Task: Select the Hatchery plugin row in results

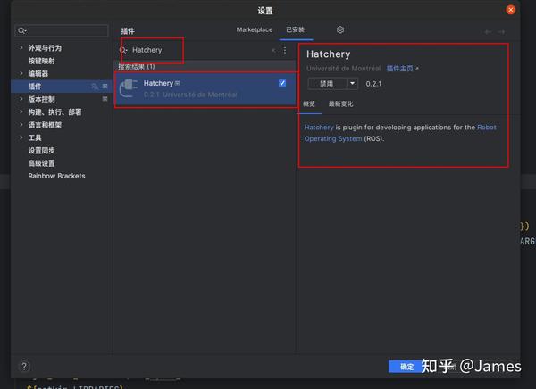Action: 205,89
